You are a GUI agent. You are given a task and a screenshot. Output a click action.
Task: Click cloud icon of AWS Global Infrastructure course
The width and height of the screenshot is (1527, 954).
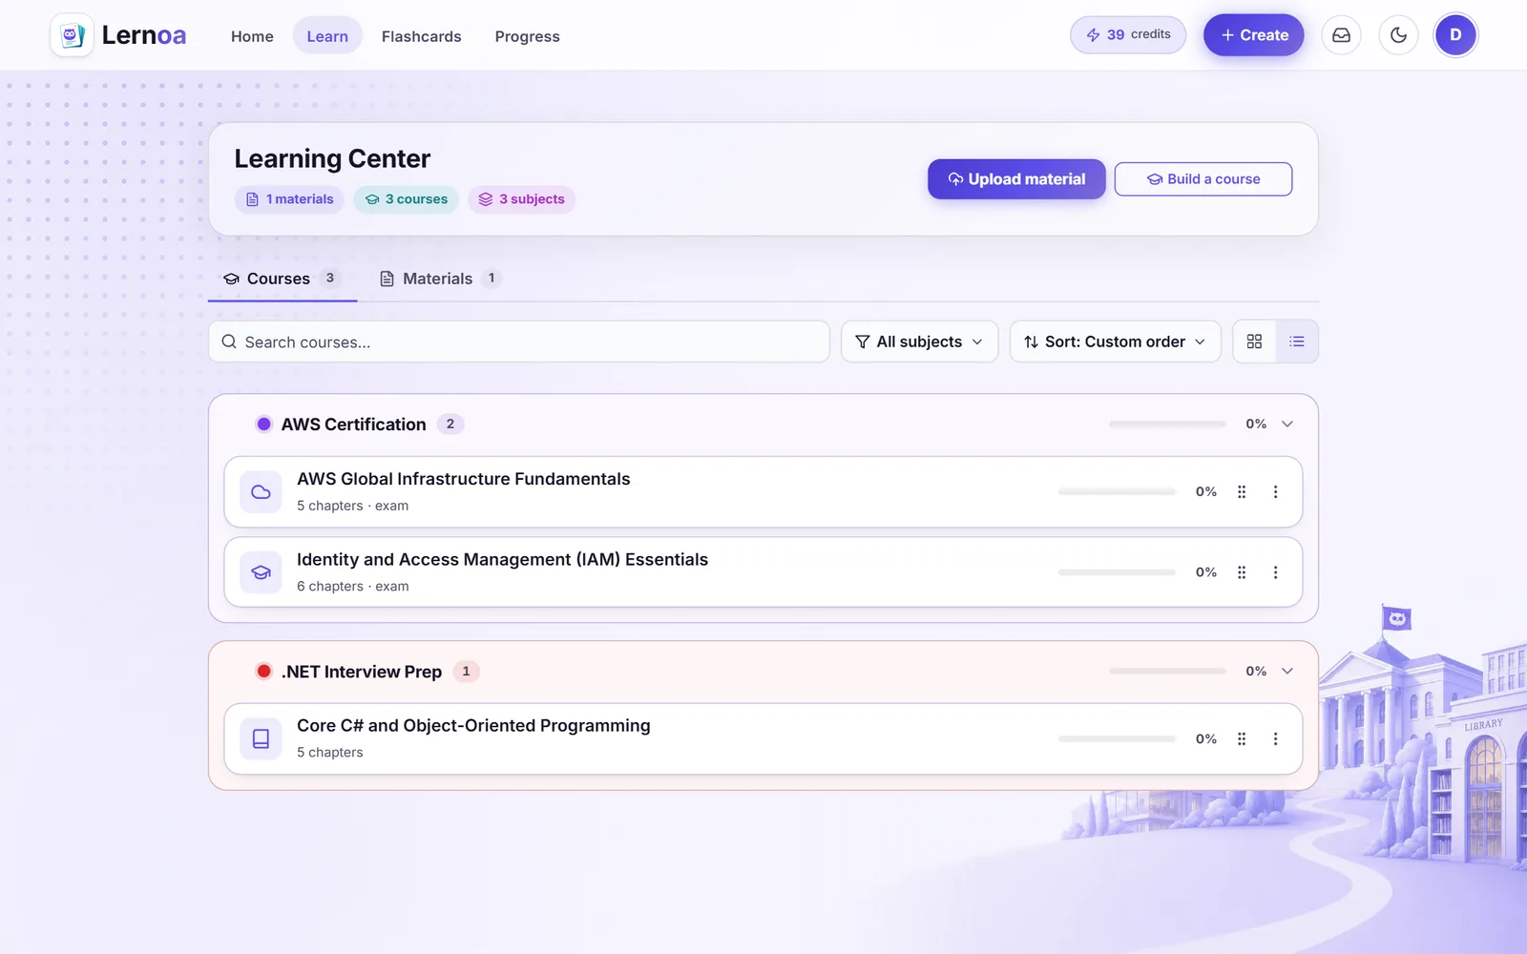(x=261, y=492)
